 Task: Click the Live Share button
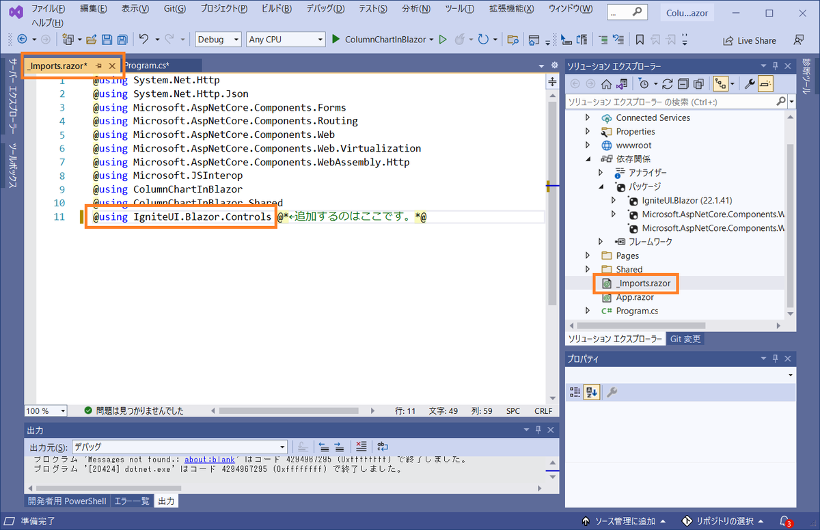tap(750, 40)
